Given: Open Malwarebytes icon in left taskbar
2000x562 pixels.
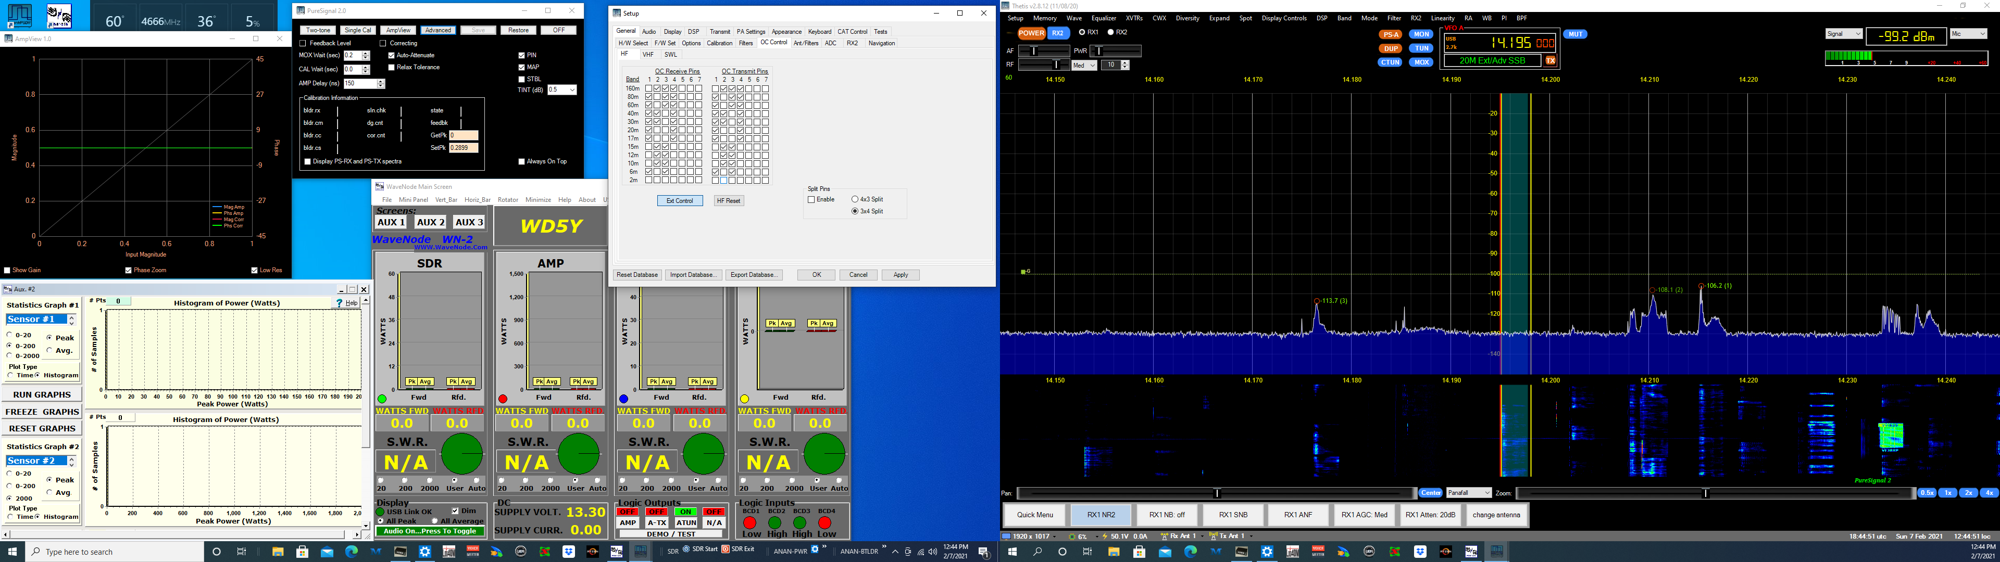Looking at the screenshot, I should pos(376,552).
